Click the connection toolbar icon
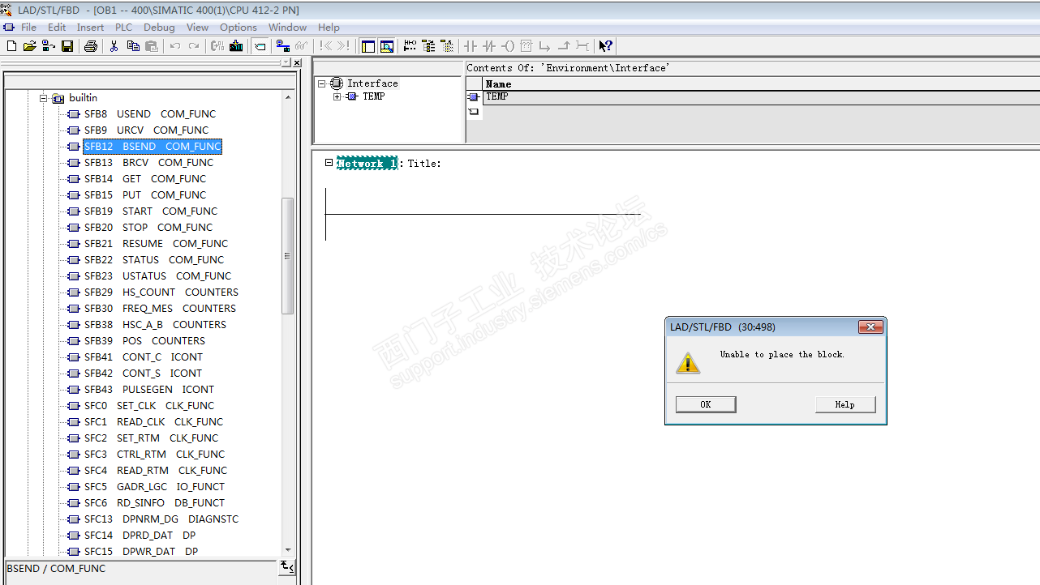 coord(582,46)
